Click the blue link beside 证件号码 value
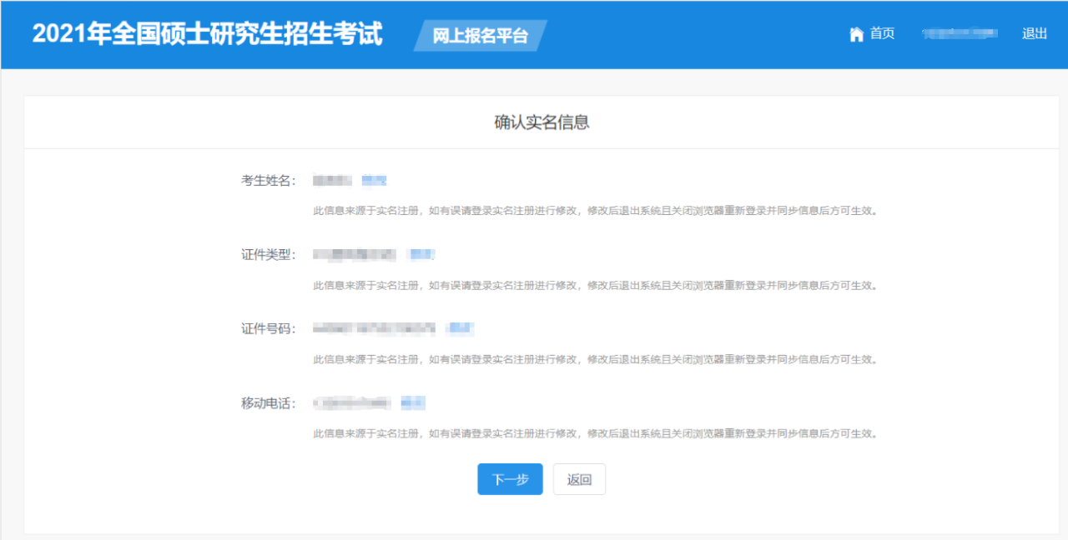 [460, 329]
